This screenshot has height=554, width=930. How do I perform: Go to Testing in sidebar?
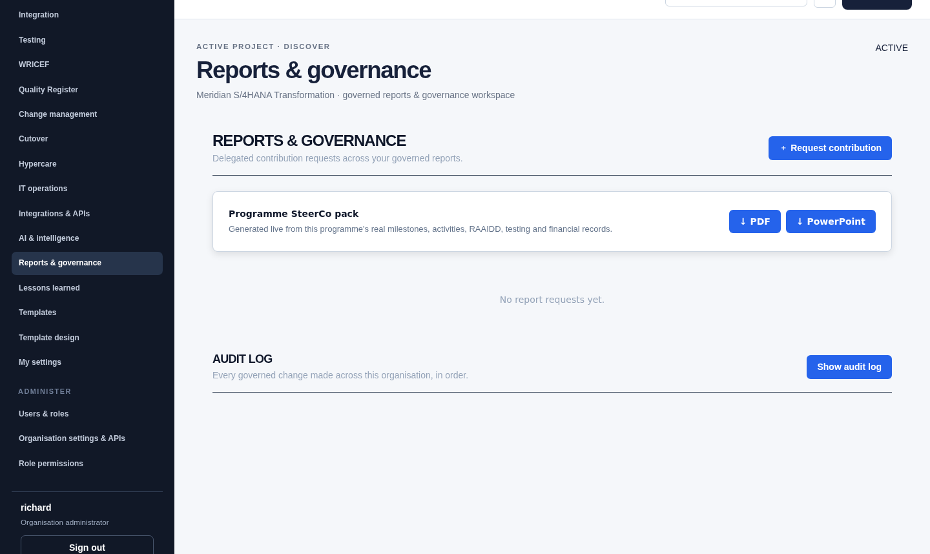tap(87, 40)
